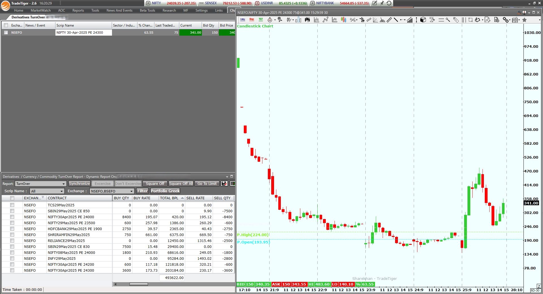Select the Fibonacci arcs drawing tool
Screen dimensions: 543x294
coord(382,20)
